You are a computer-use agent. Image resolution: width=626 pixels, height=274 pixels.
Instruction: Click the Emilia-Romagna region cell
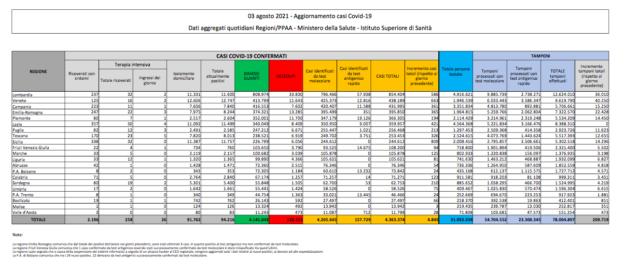pos(29,112)
